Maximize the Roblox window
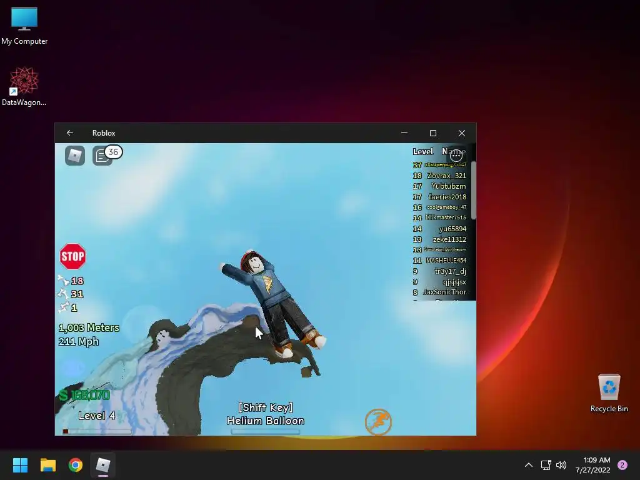This screenshot has height=480, width=640. 433,133
